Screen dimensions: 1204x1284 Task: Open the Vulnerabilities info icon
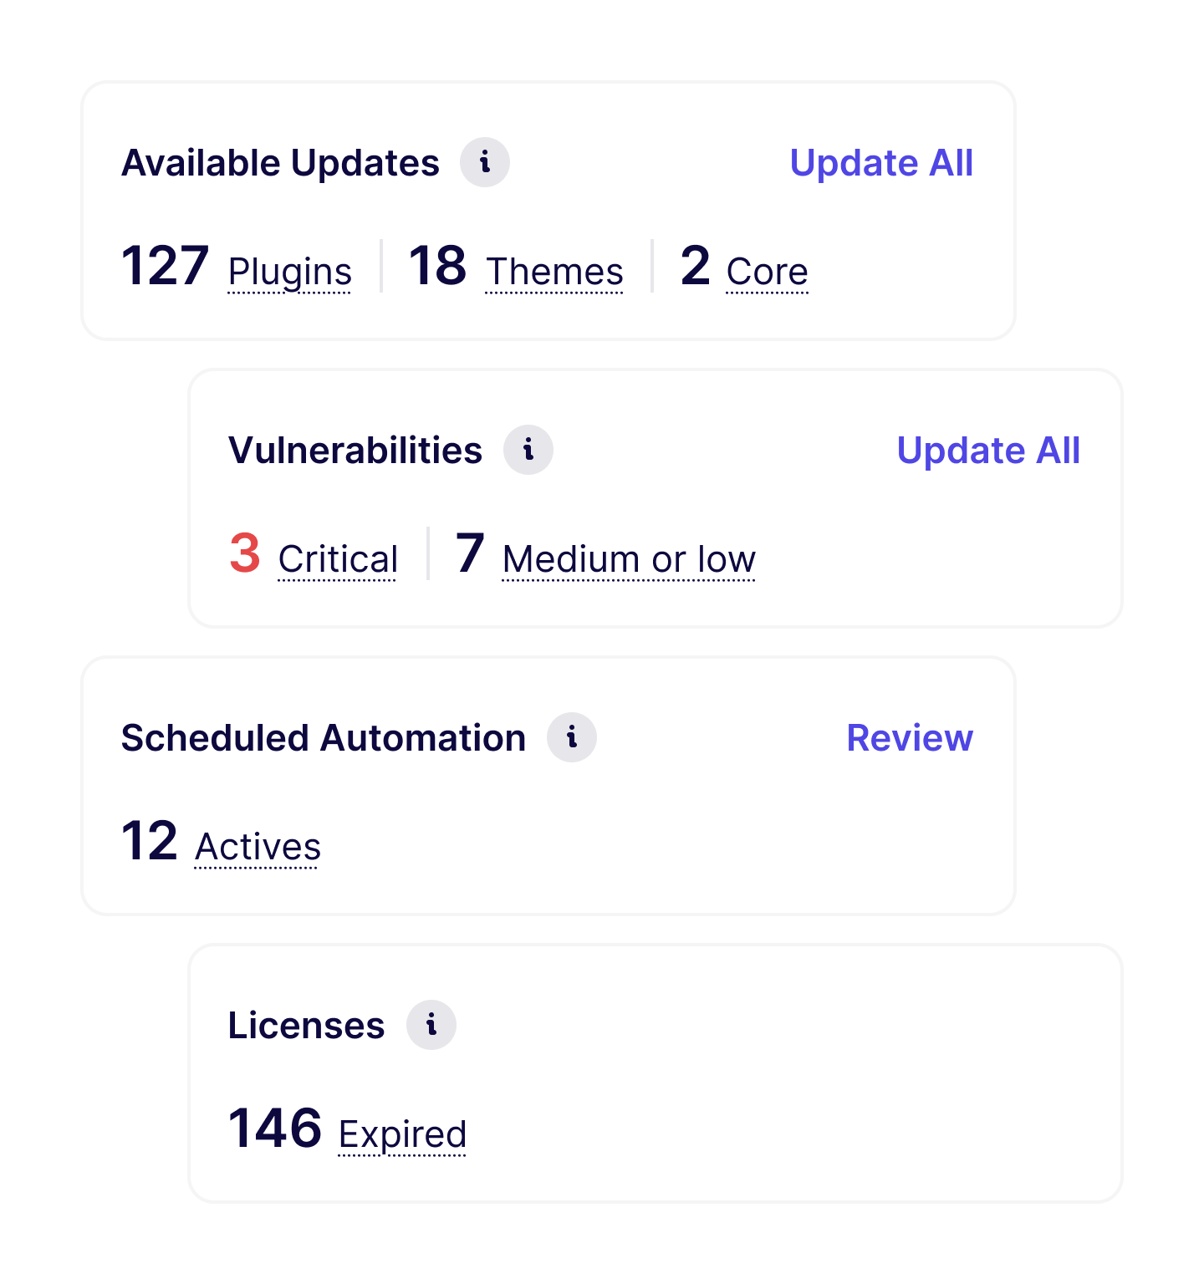[x=528, y=450]
